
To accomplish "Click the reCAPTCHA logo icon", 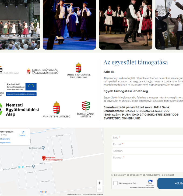I will [x=150, y=182].
